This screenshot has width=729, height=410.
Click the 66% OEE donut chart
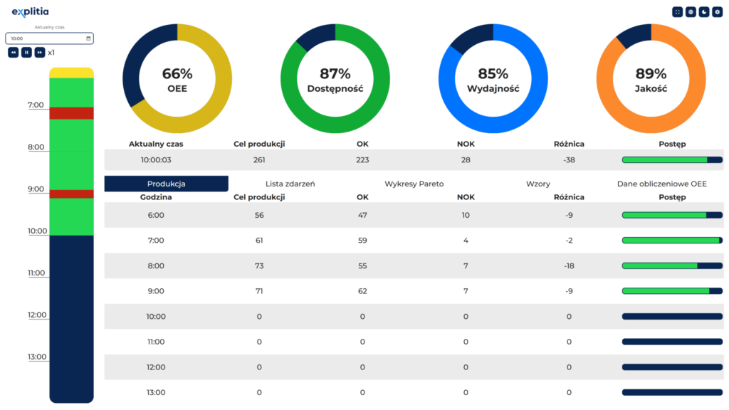tap(177, 78)
